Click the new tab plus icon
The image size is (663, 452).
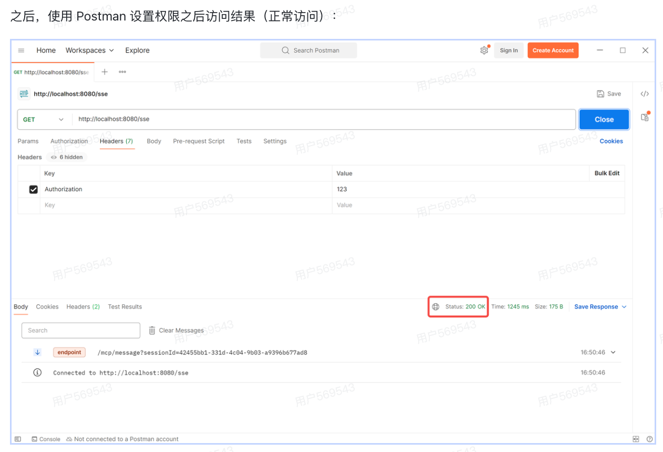click(x=105, y=72)
